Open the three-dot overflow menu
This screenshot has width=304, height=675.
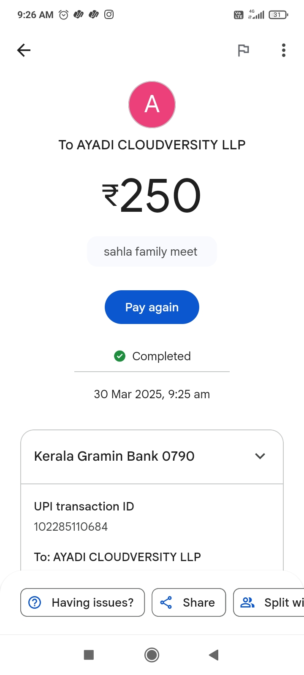284,50
